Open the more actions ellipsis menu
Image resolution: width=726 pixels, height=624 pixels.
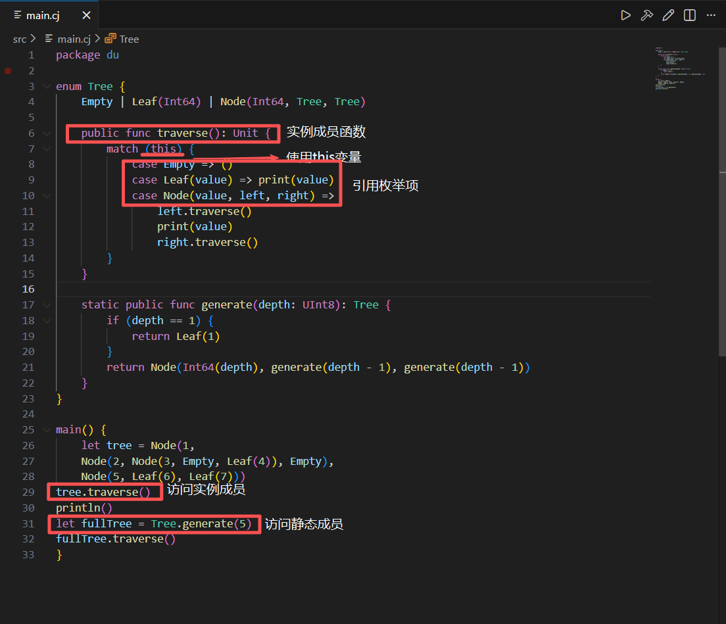pyautogui.click(x=711, y=15)
